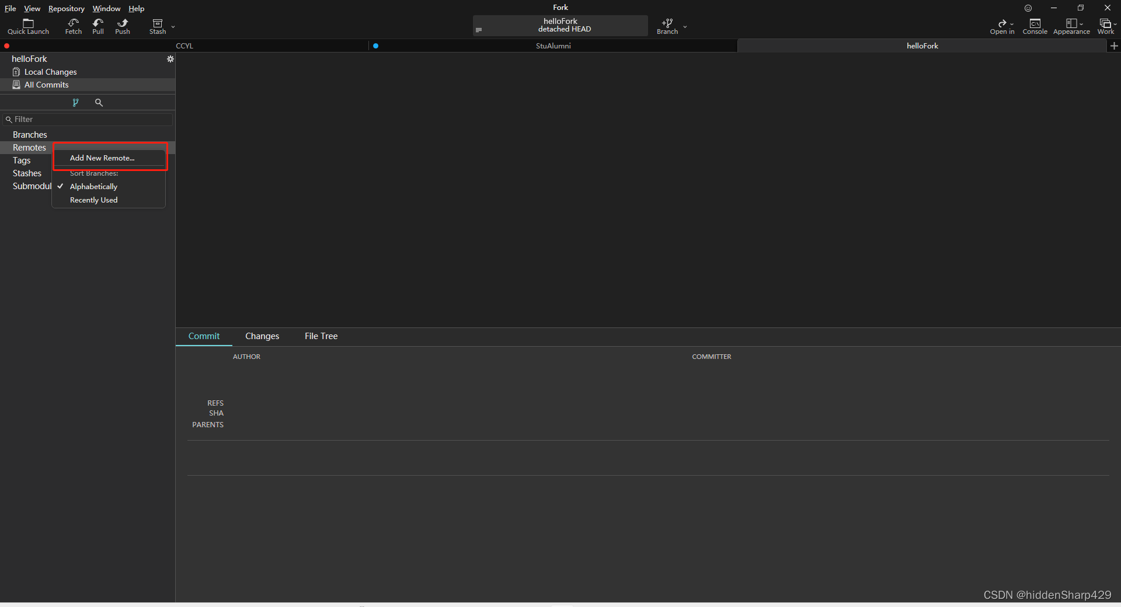This screenshot has height=607, width=1121.
Task: Select the helloFork repository tab
Action: (922, 46)
